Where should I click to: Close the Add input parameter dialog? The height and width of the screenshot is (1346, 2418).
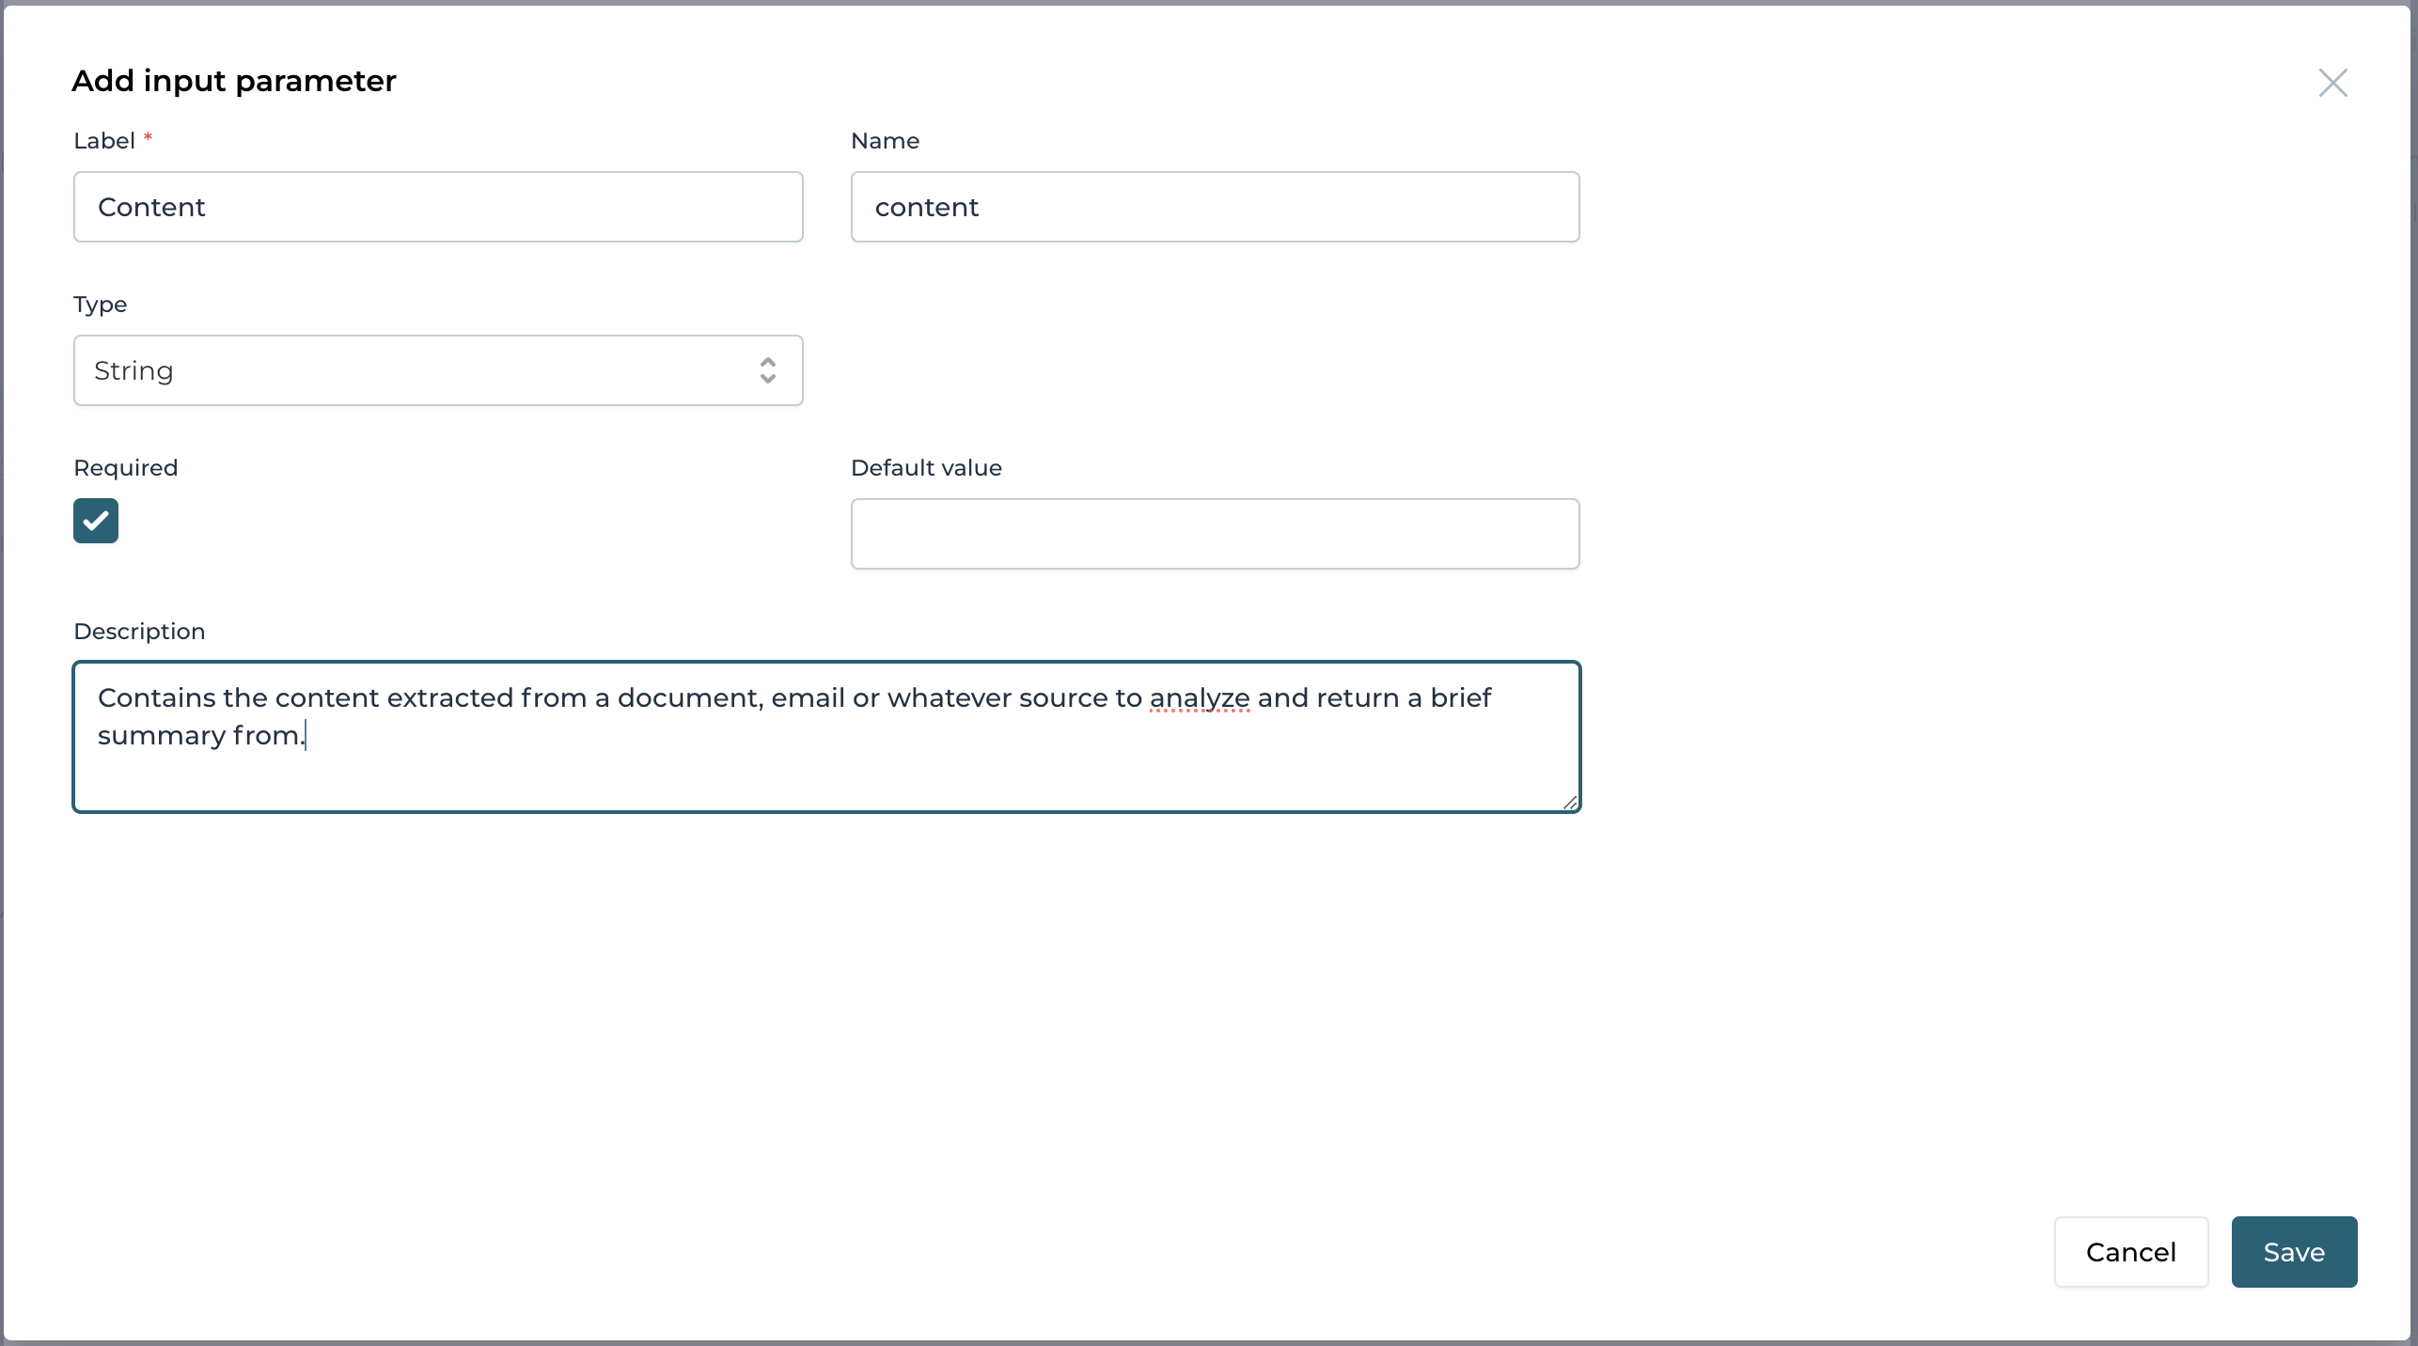(x=2332, y=83)
